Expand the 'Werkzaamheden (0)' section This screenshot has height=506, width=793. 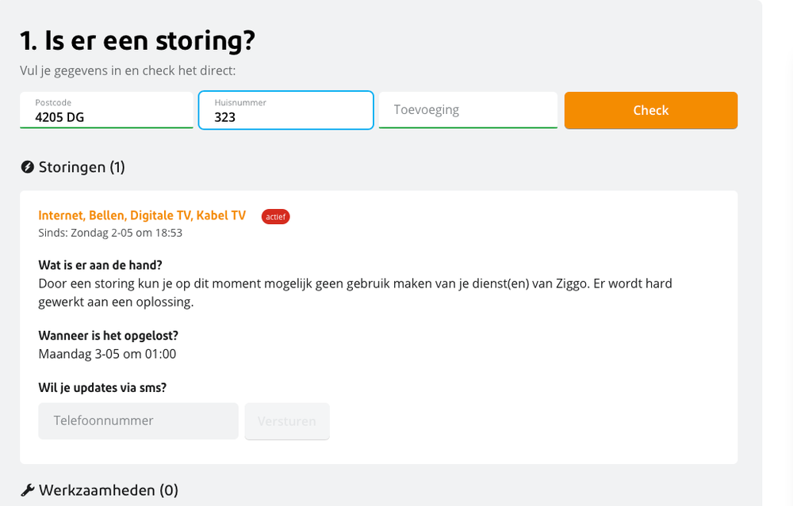(99, 489)
